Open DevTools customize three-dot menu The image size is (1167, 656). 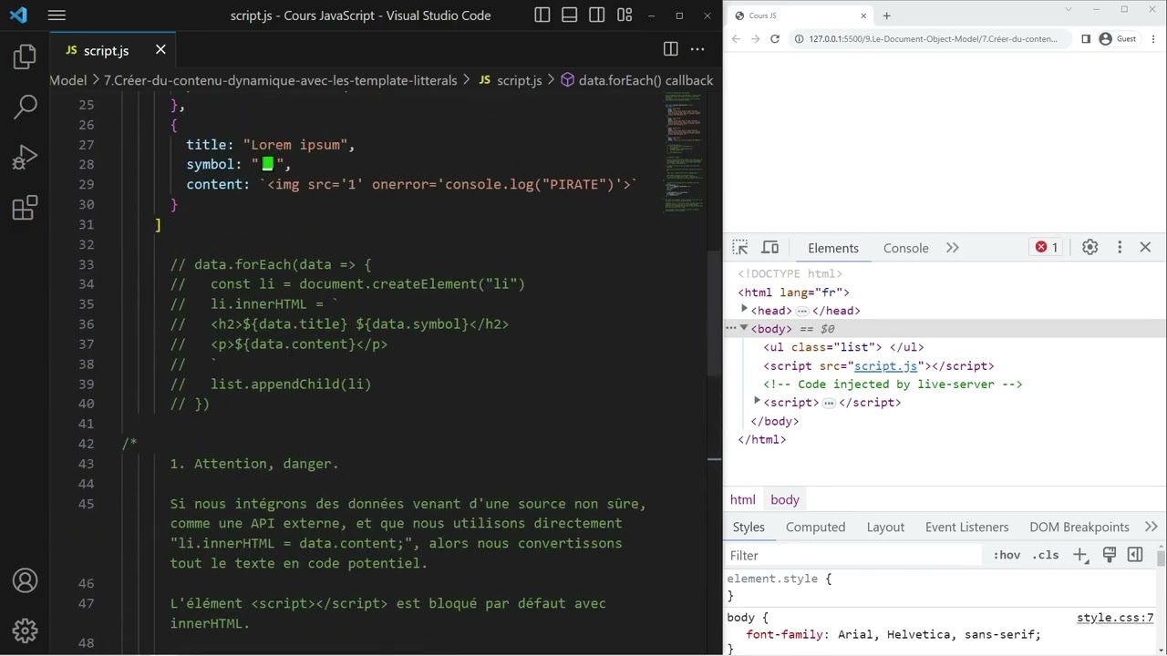(1120, 247)
